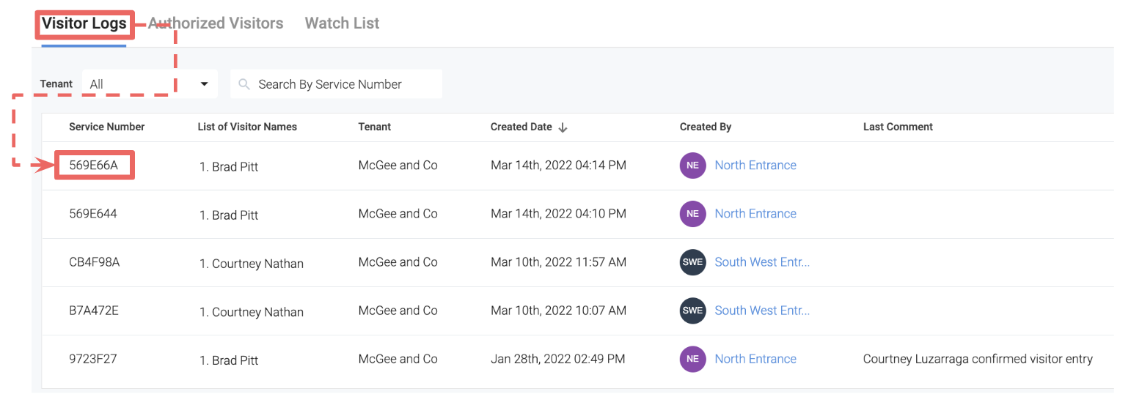Viewport: 1131px width, 416px height.
Task: Click the SWE avatar in the CB4F98A row
Action: 692,262
